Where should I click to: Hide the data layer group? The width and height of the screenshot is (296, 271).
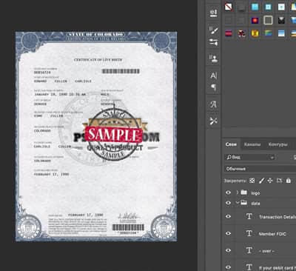pyautogui.click(x=229, y=203)
